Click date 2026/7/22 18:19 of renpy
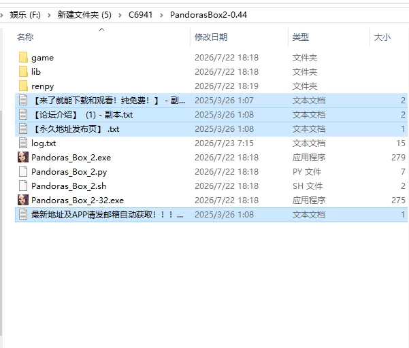This screenshot has width=409, height=348. (x=227, y=86)
